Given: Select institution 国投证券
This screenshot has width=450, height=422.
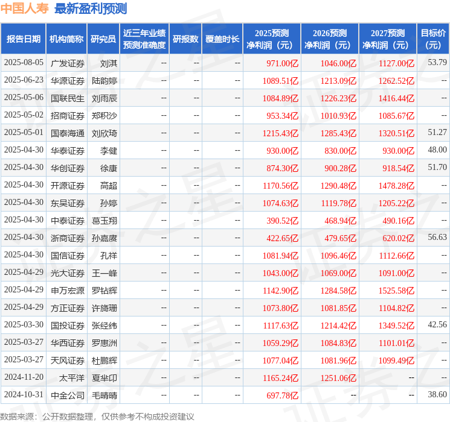Looking at the screenshot, I should 68,326.
